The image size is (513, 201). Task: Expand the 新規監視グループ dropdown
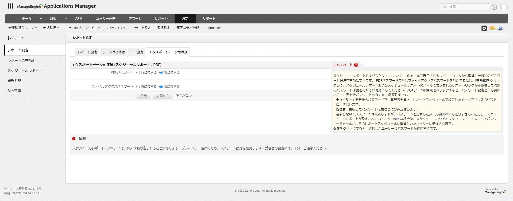pos(22,28)
